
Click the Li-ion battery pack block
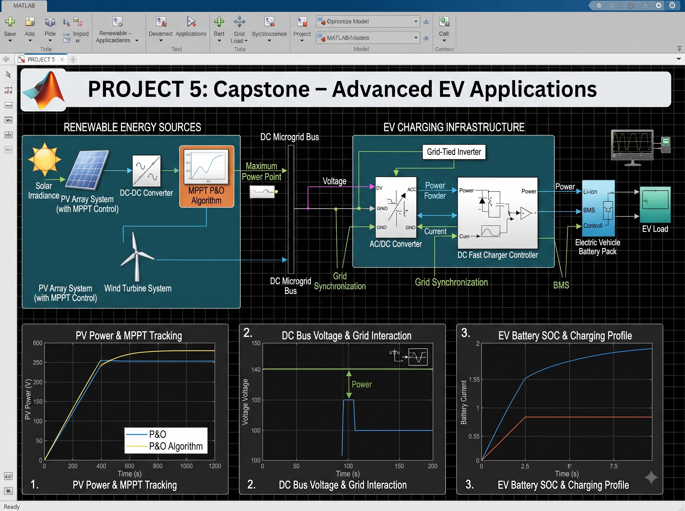pyautogui.click(x=598, y=208)
